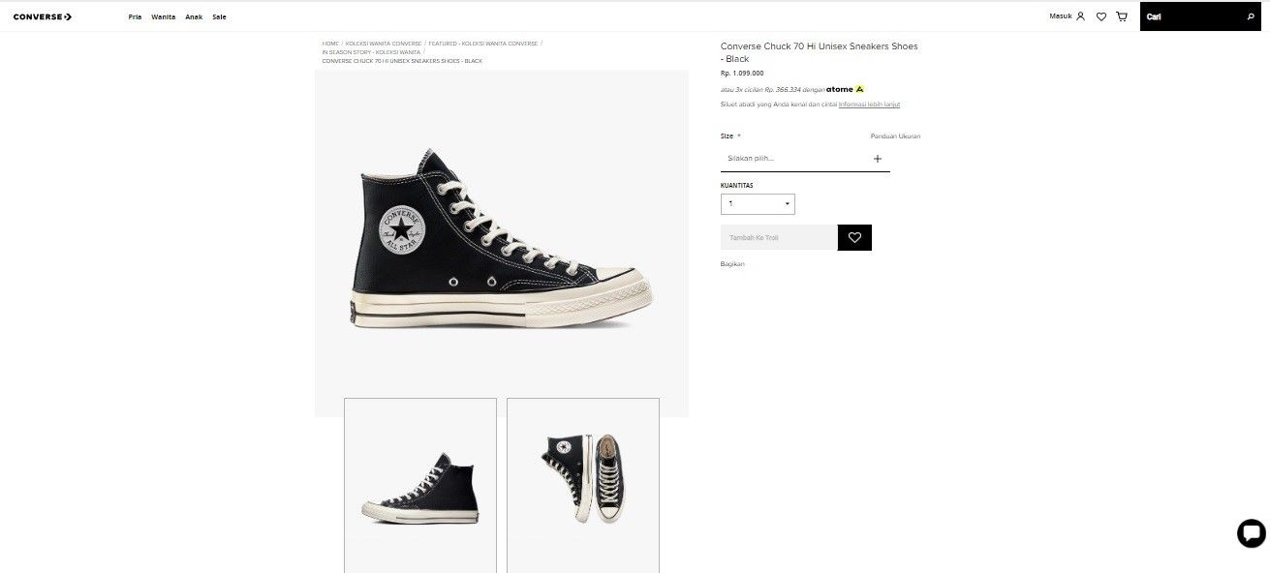Add product to wishlist via black heart button

click(x=853, y=237)
